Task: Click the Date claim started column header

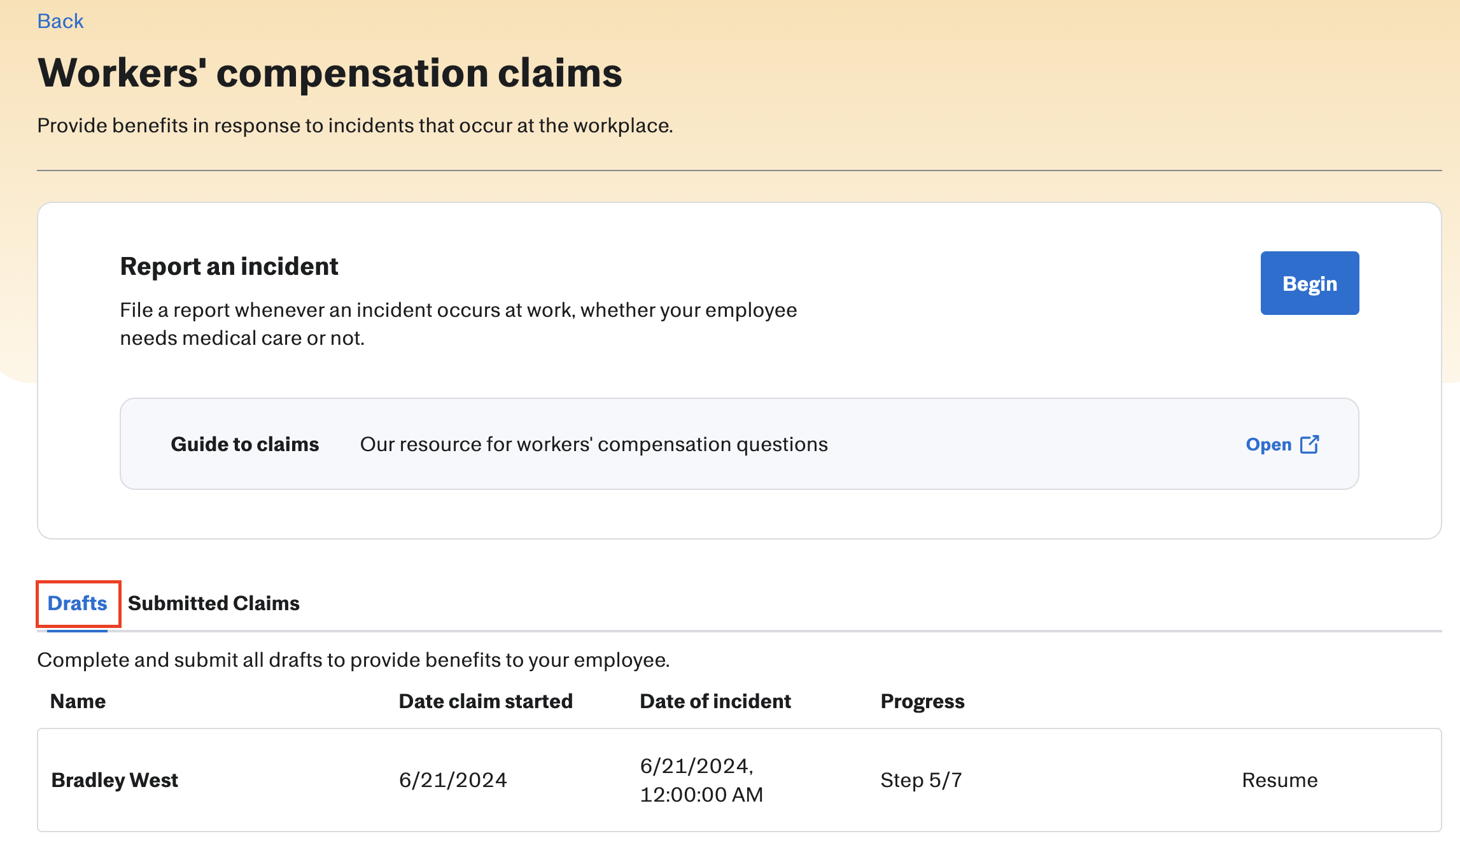Action: [x=486, y=701]
